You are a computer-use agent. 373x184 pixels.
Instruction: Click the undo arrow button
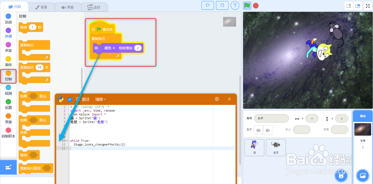(x=208, y=5)
